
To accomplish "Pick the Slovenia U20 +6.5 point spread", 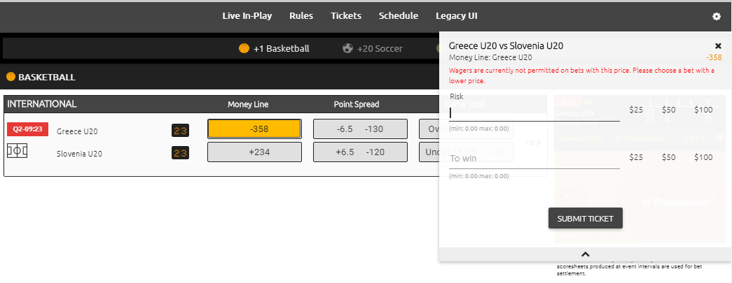I will click(x=360, y=152).
